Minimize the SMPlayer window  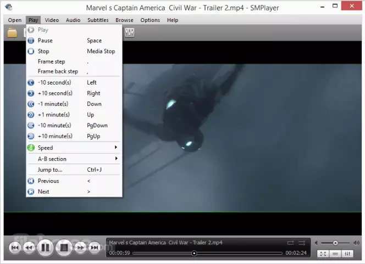tap(323, 7)
